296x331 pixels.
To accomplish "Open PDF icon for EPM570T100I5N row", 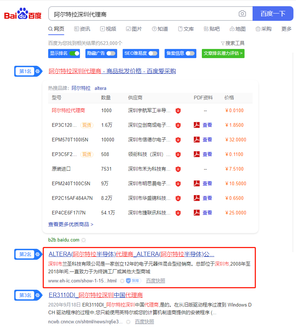I will [x=197, y=140].
